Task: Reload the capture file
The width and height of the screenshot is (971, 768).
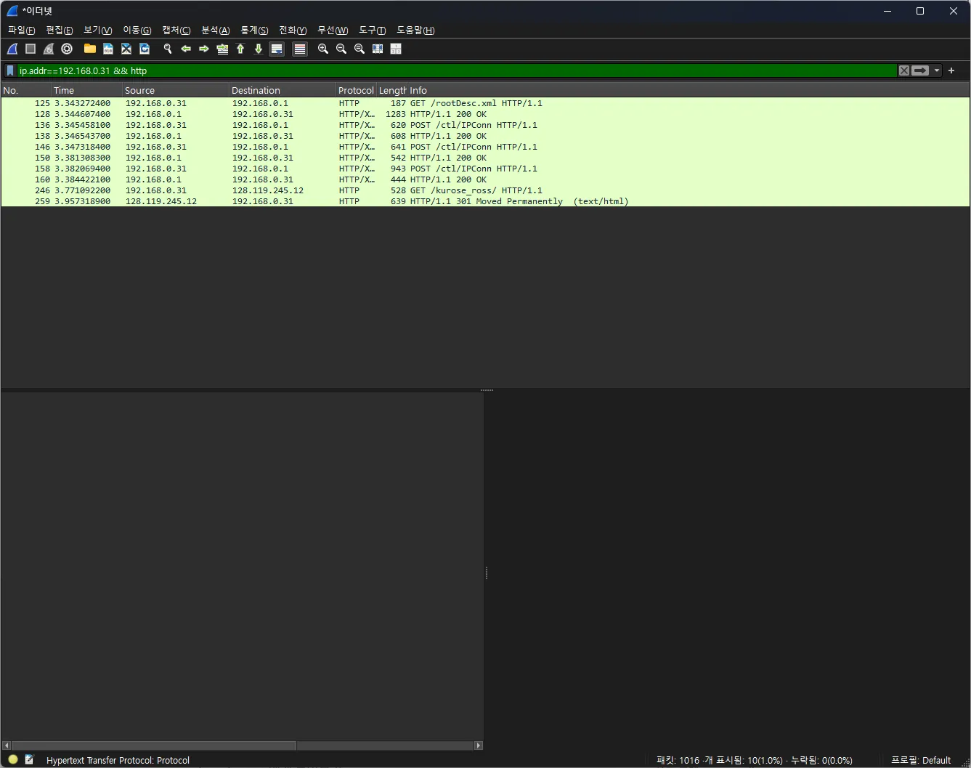Action: coord(145,49)
